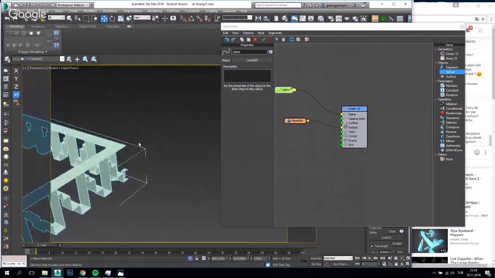Toggle the Set Key mode button
This screenshot has width=495, height=278.
[316, 264]
